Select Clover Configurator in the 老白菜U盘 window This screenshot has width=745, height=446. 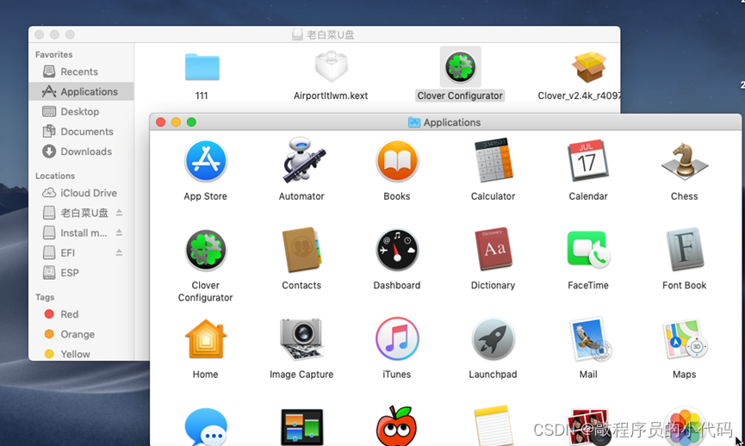pyautogui.click(x=460, y=66)
